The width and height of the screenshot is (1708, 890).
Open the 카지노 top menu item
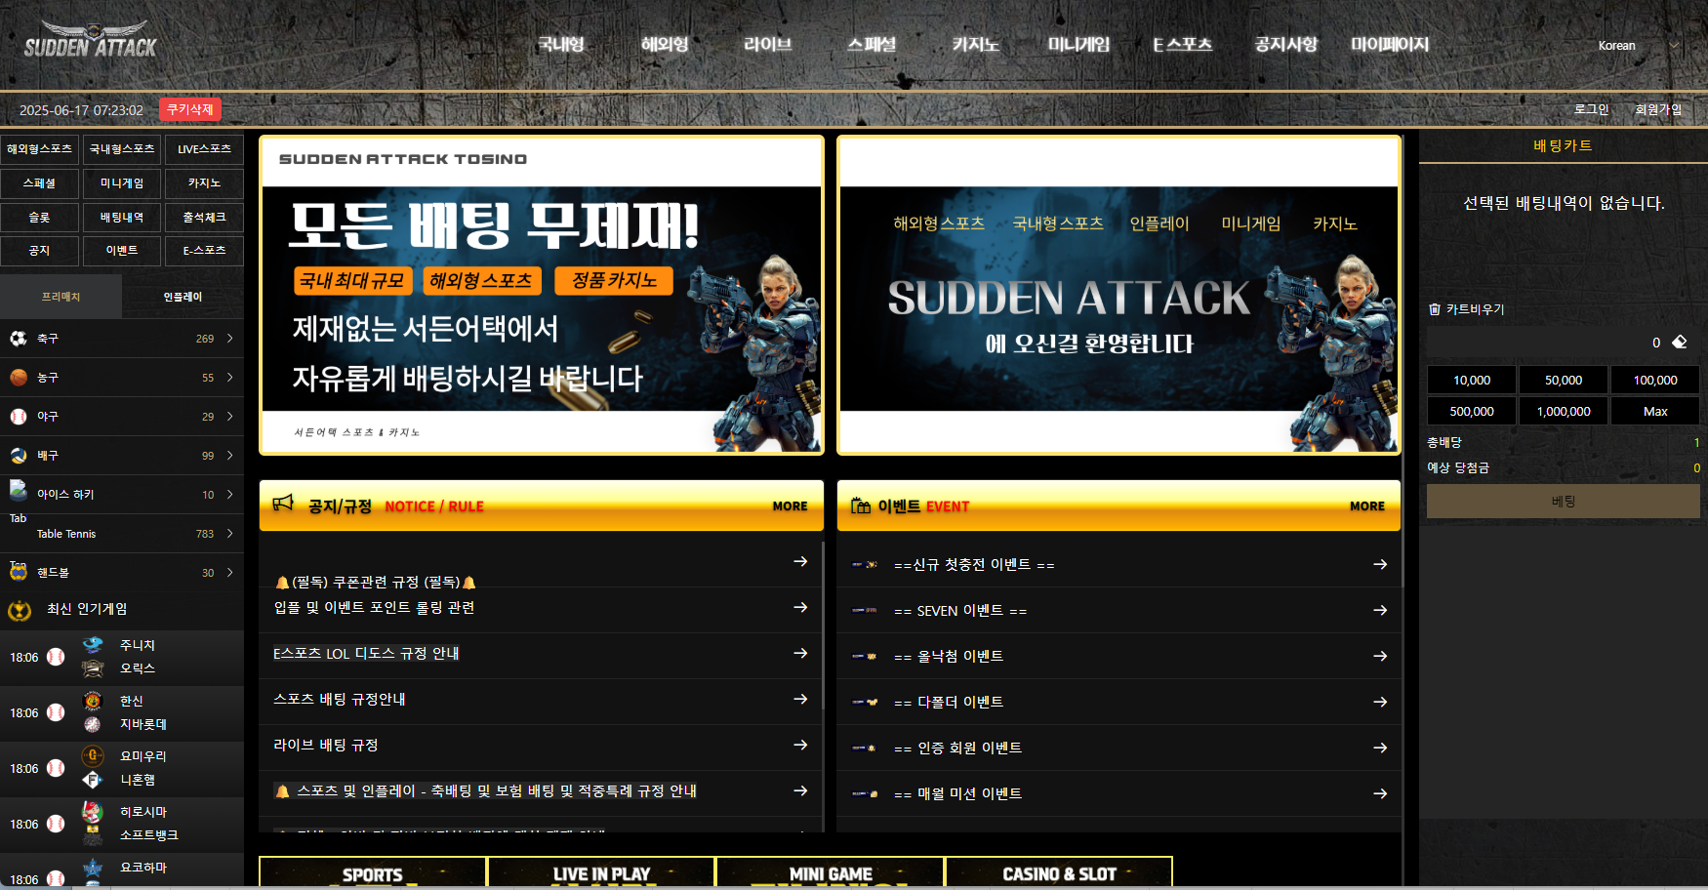[975, 45]
